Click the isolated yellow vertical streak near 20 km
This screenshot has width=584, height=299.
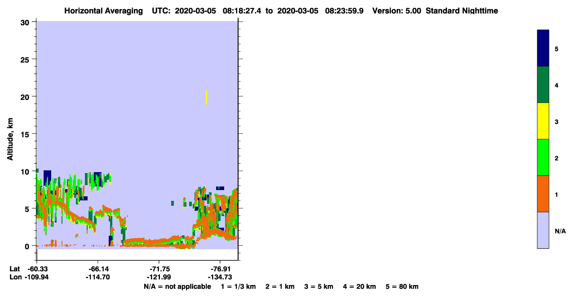coord(206,97)
